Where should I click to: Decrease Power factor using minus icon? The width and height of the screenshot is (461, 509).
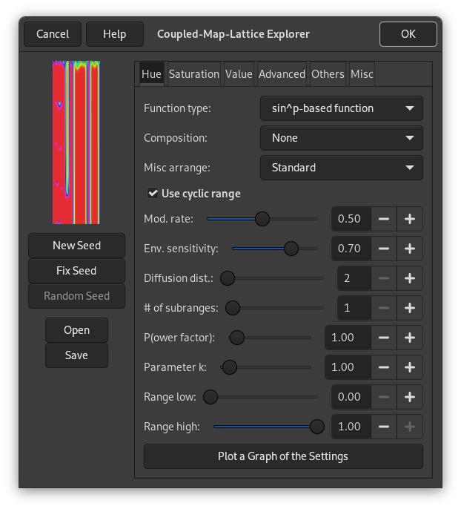pyautogui.click(x=384, y=338)
